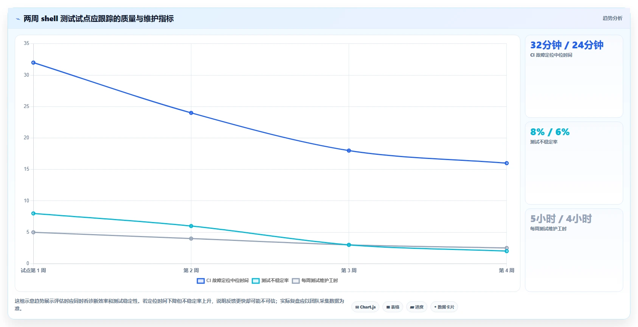Click the week 1 cyan instability point at 8
The width and height of the screenshot is (638, 327).
33,213
